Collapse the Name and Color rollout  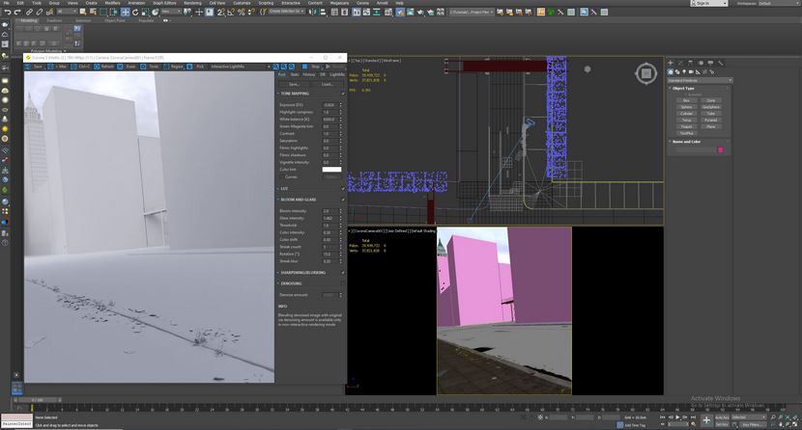coord(686,142)
